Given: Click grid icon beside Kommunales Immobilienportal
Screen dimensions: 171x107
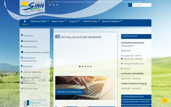Looking at the screenshot, I should point(22,58).
